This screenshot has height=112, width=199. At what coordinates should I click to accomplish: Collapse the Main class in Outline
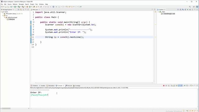[158, 12]
